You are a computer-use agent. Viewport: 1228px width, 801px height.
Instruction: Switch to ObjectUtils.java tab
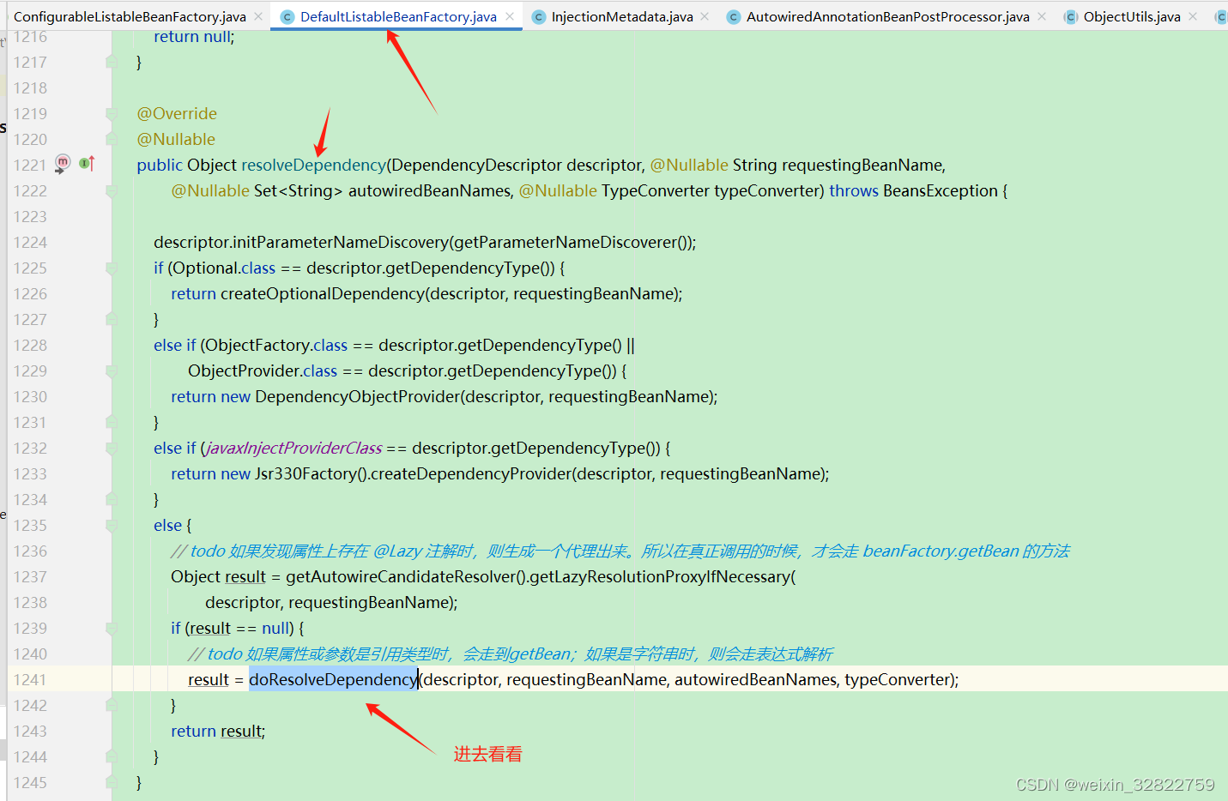(1132, 16)
